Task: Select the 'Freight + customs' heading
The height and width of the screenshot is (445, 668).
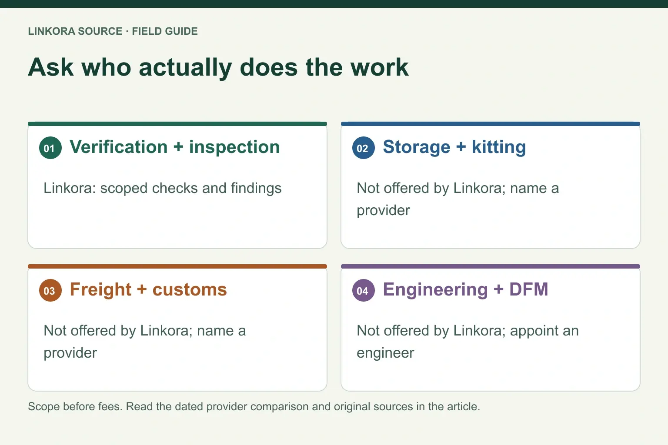Action: 148,289
